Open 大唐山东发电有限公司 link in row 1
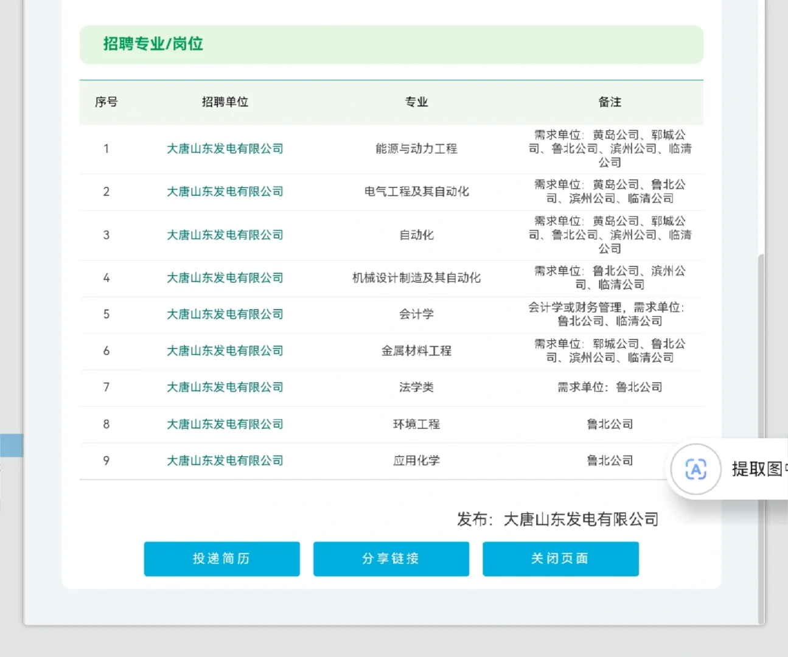 (225, 148)
